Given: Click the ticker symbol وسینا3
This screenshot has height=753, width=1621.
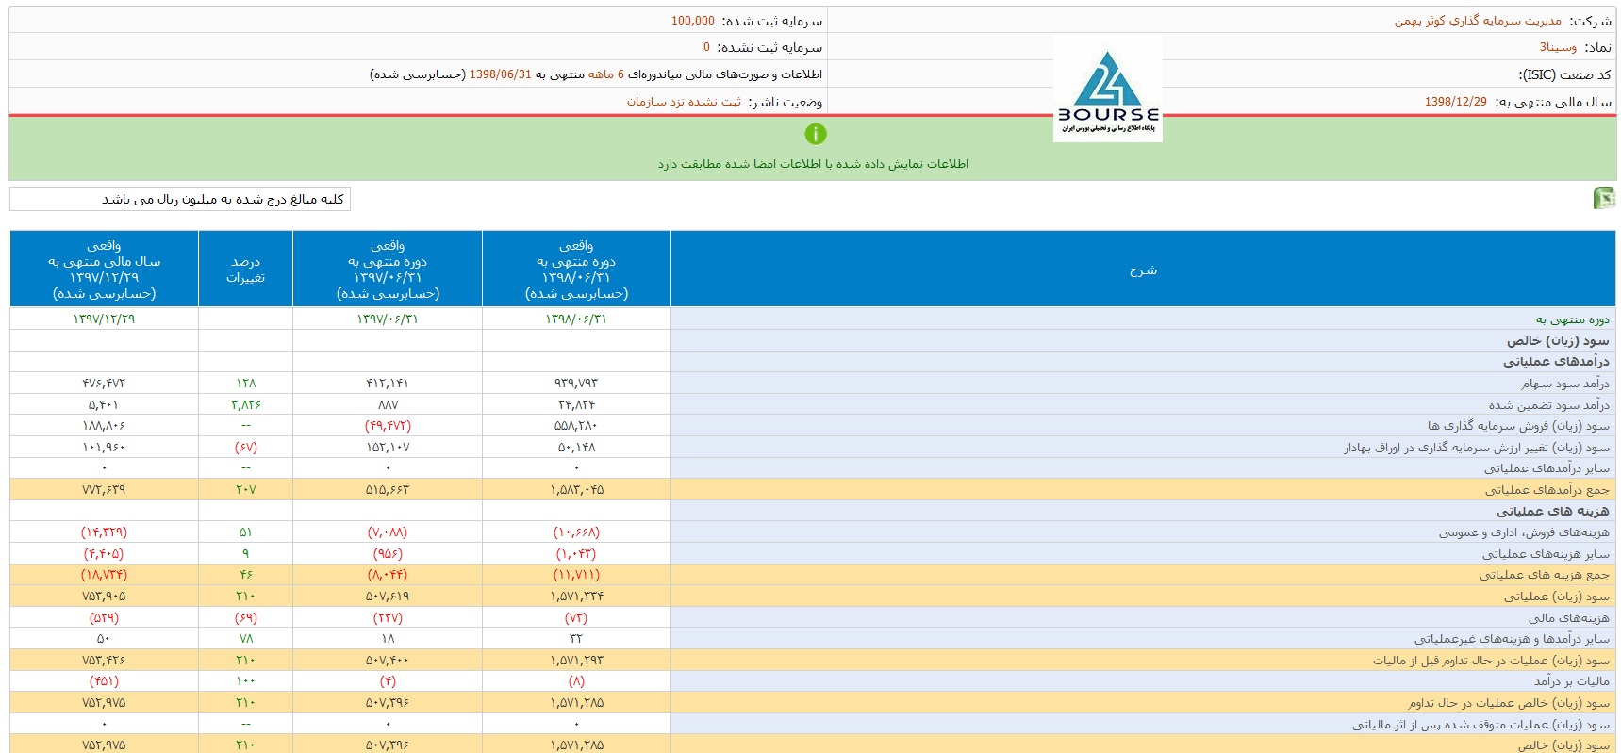Looking at the screenshot, I should pyautogui.click(x=1558, y=47).
